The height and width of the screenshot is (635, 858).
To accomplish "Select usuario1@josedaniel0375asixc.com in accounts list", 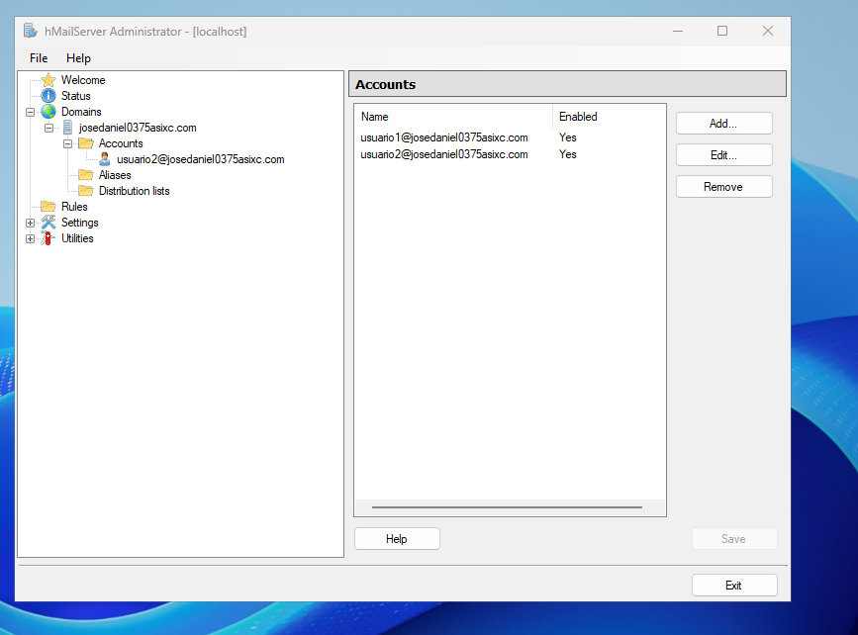I will pyautogui.click(x=443, y=137).
